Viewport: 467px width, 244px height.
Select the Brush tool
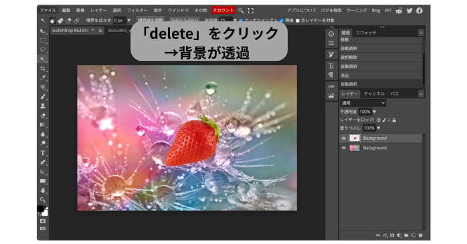click(x=43, y=97)
